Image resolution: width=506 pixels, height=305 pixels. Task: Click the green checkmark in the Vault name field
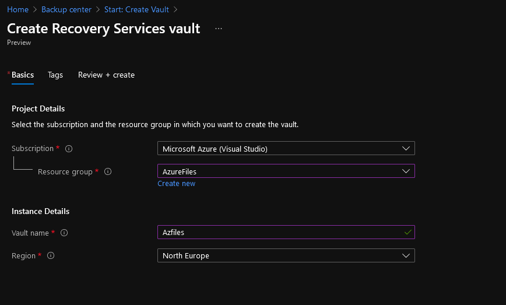(407, 232)
